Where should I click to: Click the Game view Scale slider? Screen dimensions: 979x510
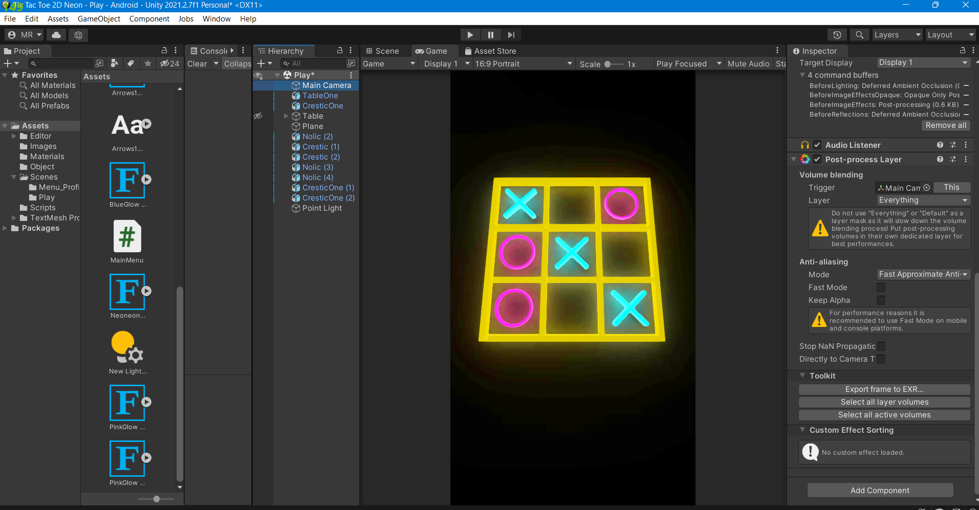click(614, 64)
